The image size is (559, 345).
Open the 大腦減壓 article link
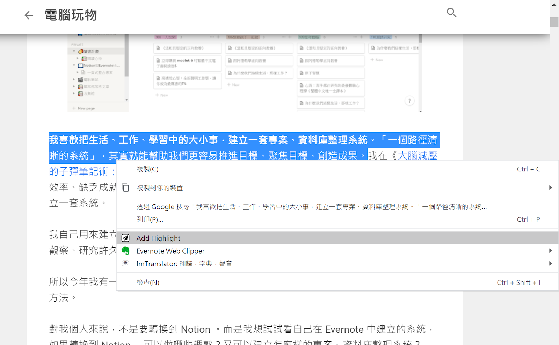coord(417,156)
